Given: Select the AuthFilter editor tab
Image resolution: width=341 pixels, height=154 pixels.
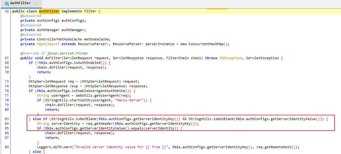Looking at the screenshot, I should [x=21, y=4].
